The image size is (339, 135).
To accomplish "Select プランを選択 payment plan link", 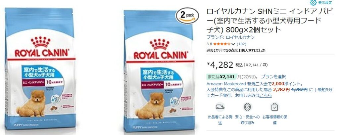I will (273, 77).
